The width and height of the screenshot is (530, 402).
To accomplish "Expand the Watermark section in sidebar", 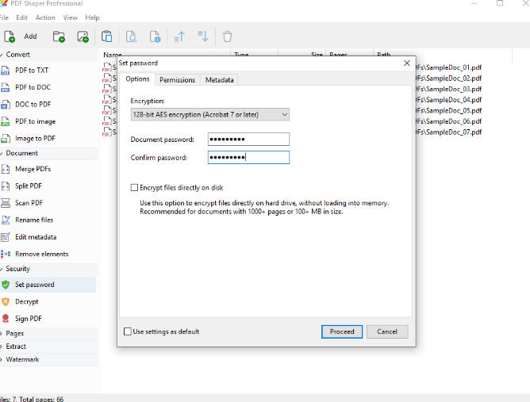I will (x=22, y=359).
